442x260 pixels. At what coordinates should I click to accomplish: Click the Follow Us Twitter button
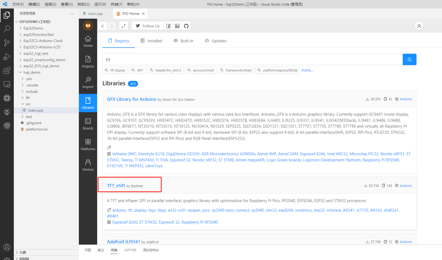148,26
